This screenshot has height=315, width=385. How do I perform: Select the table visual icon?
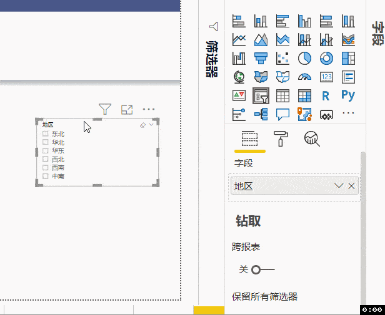point(282,95)
